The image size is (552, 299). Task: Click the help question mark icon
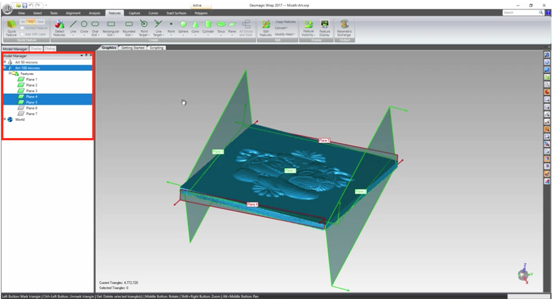(x=549, y=13)
